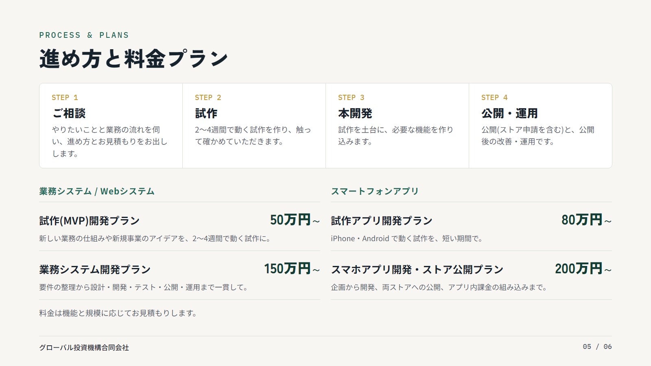Click the 試作(MVP)開発プラン plan name
The height and width of the screenshot is (366, 651).
point(90,221)
